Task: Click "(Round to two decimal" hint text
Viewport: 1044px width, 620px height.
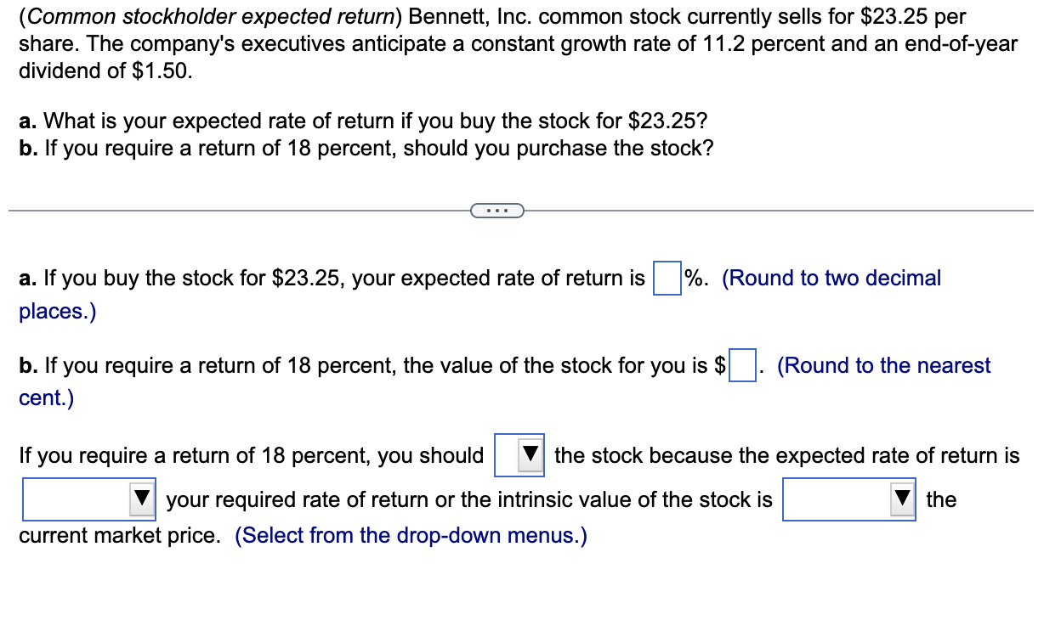Action: tap(831, 278)
